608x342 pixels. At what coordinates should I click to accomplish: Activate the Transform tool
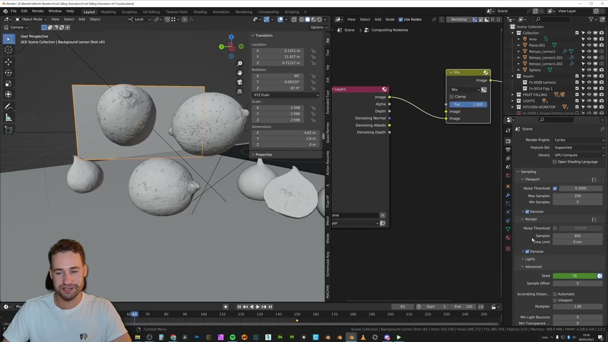coord(9,94)
